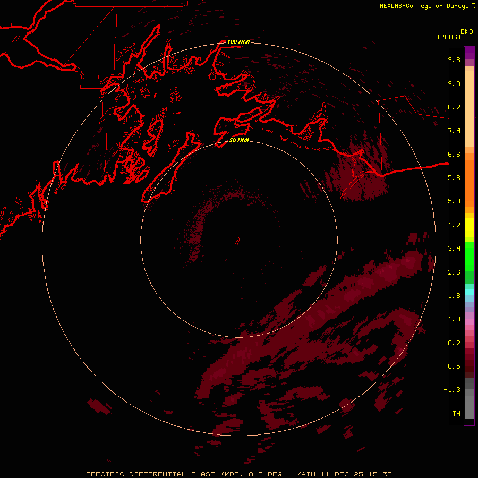Click the 100 NMI range ring label
Screen dimensions: 478x478
pyautogui.click(x=238, y=42)
